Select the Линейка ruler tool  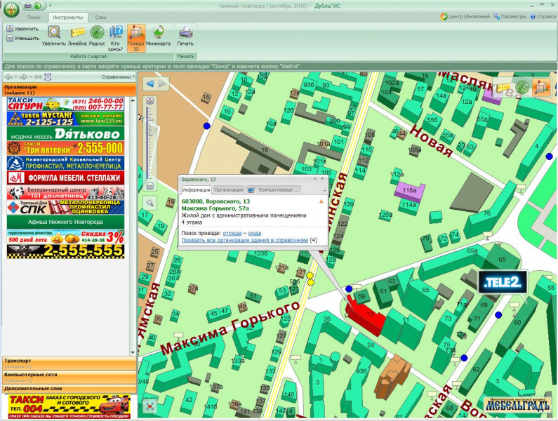[77, 36]
